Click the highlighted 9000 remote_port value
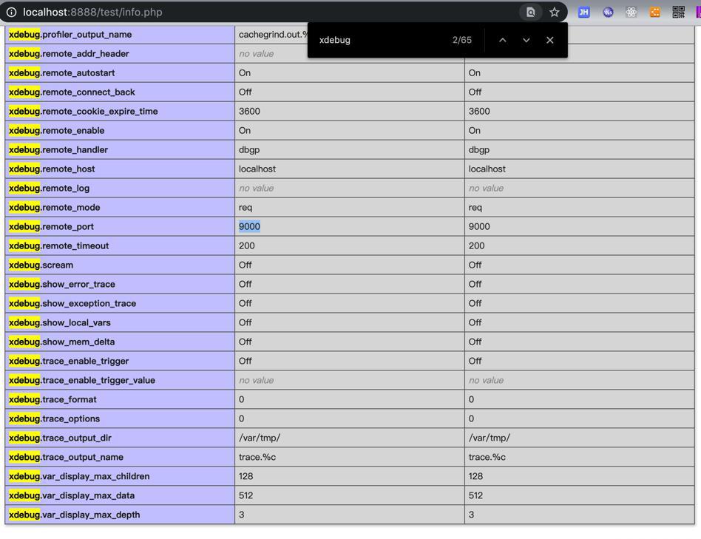Viewport: 701px width, 539px height. [x=249, y=226]
